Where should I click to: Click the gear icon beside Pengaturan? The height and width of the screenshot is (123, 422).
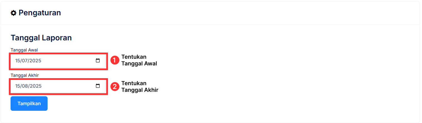13,13
